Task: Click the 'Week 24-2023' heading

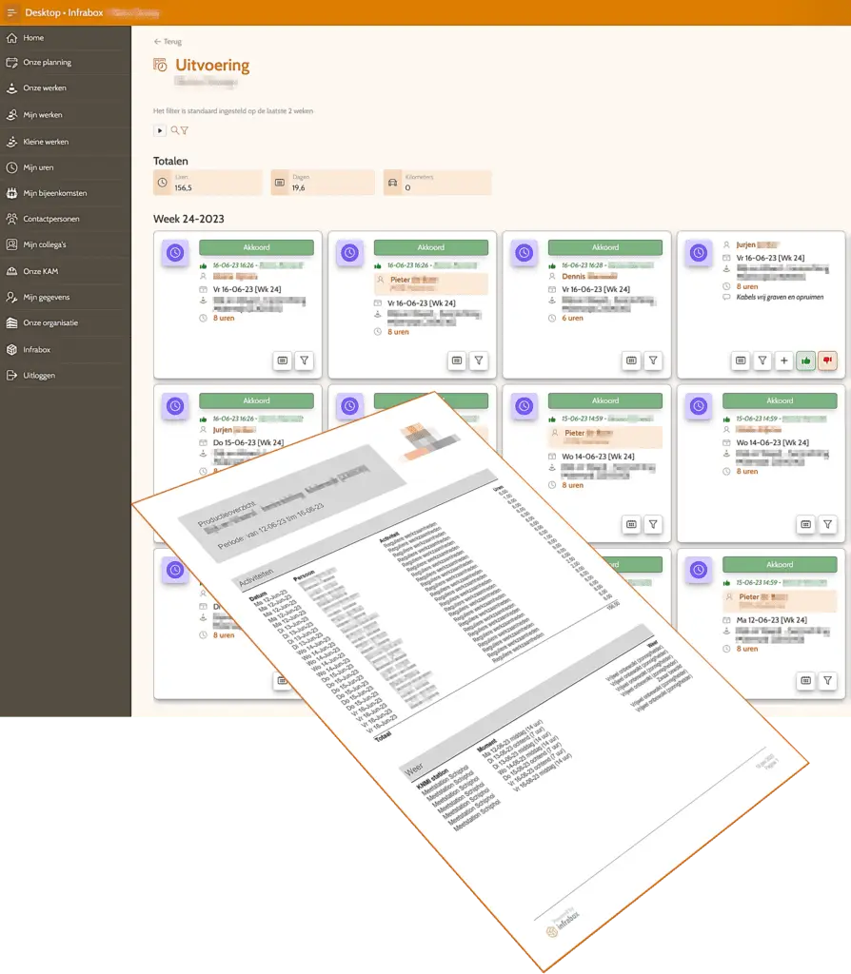Action: (188, 219)
